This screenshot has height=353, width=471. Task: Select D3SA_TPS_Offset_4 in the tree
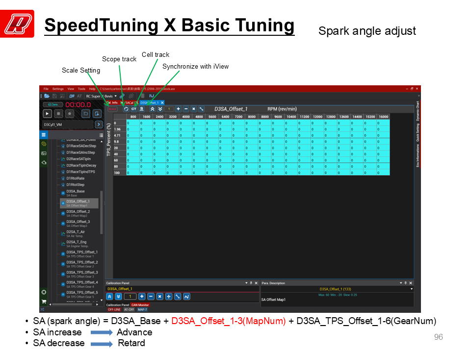(x=82, y=284)
